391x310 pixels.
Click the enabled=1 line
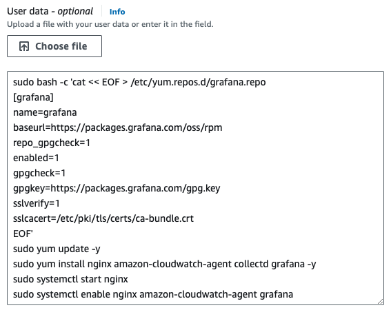pos(36,158)
